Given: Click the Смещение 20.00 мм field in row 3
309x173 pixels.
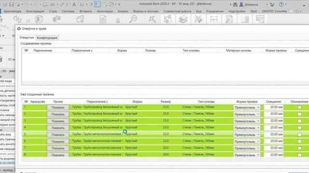Looking at the screenshot, I should (x=274, y=121).
